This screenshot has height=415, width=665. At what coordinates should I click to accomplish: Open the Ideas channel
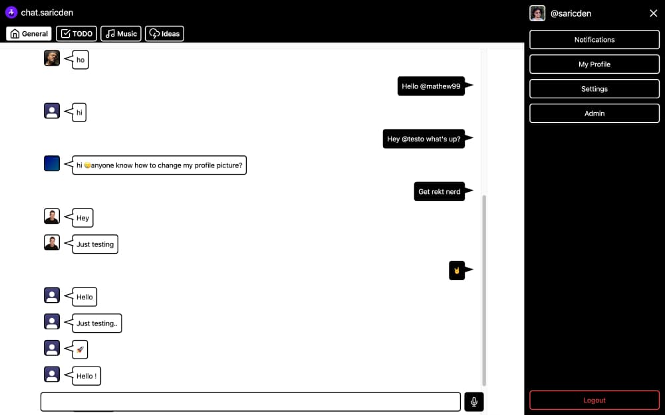click(164, 33)
